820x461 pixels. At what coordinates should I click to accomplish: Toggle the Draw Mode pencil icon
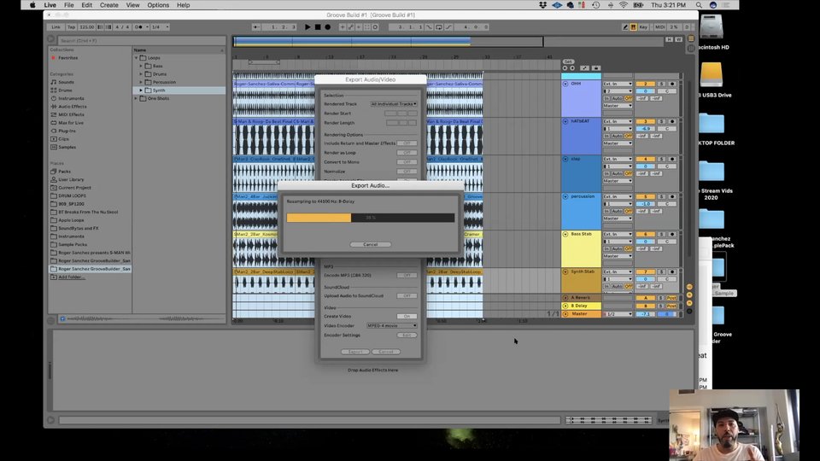click(x=625, y=26)
